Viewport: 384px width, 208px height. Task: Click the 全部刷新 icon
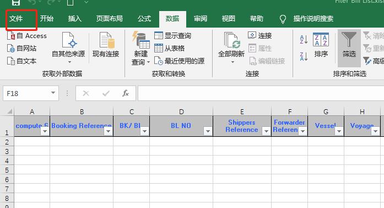[232, 40]
